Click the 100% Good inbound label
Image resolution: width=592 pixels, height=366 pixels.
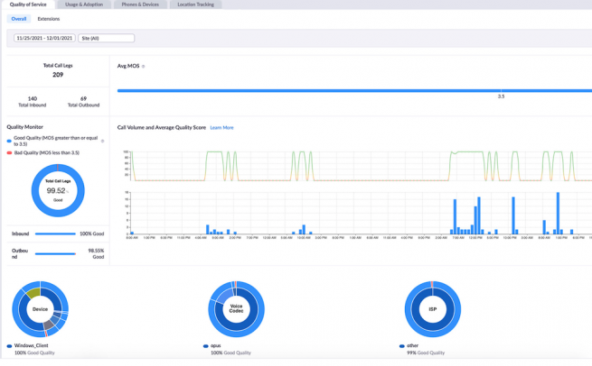pos(92,233)
